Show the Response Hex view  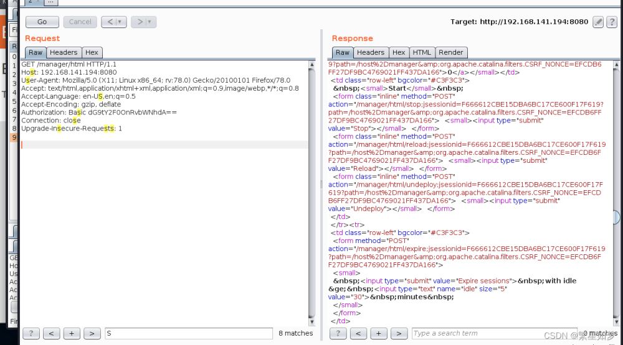(399, 53)
